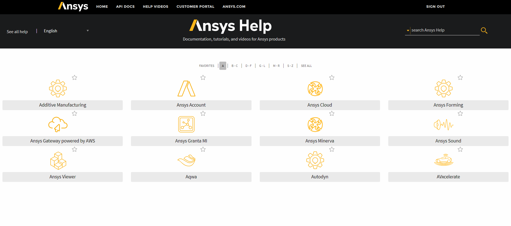Favorite Ansys Cloud with its star
Screen dimensions: 511x226
point(332,78)
